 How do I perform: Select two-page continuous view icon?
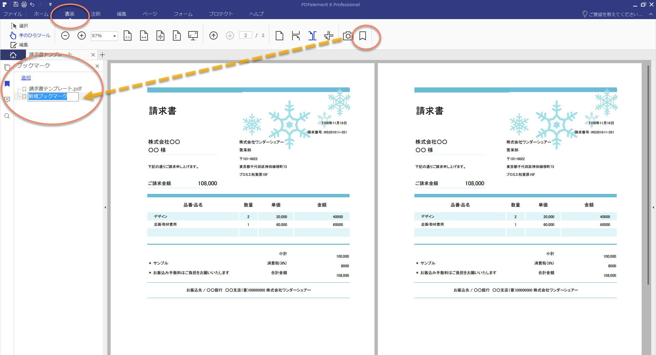(x=329, y=35)
